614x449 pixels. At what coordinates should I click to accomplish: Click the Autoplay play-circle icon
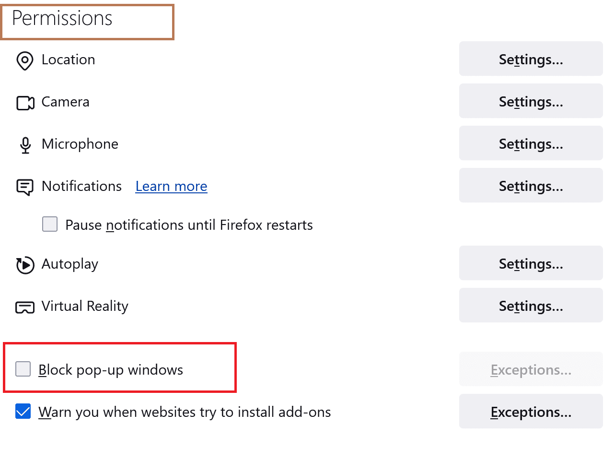coord(25,264)
